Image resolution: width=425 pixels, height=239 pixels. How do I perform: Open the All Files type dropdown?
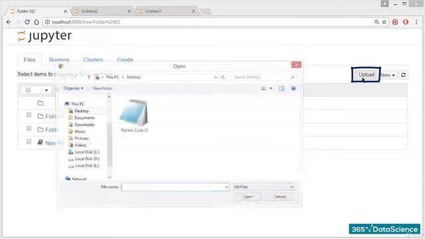(x=264, y=187)
